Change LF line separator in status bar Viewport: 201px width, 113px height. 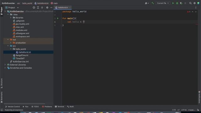pyautogui.click(x=178, y=110)
